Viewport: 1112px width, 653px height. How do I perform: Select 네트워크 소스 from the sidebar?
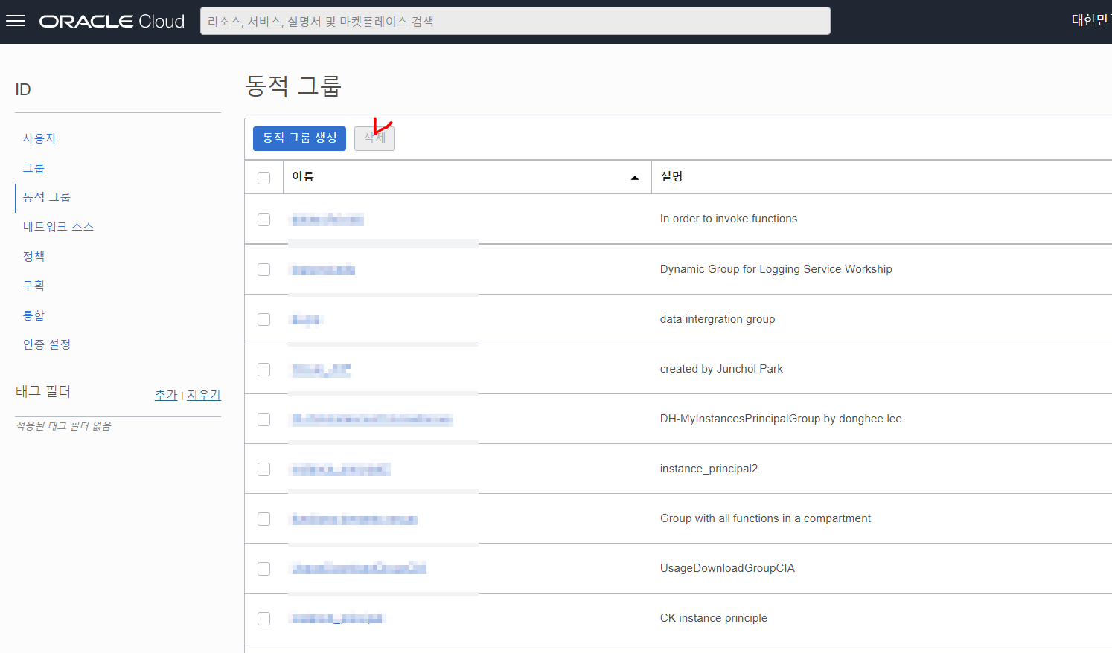pos(58,227)
